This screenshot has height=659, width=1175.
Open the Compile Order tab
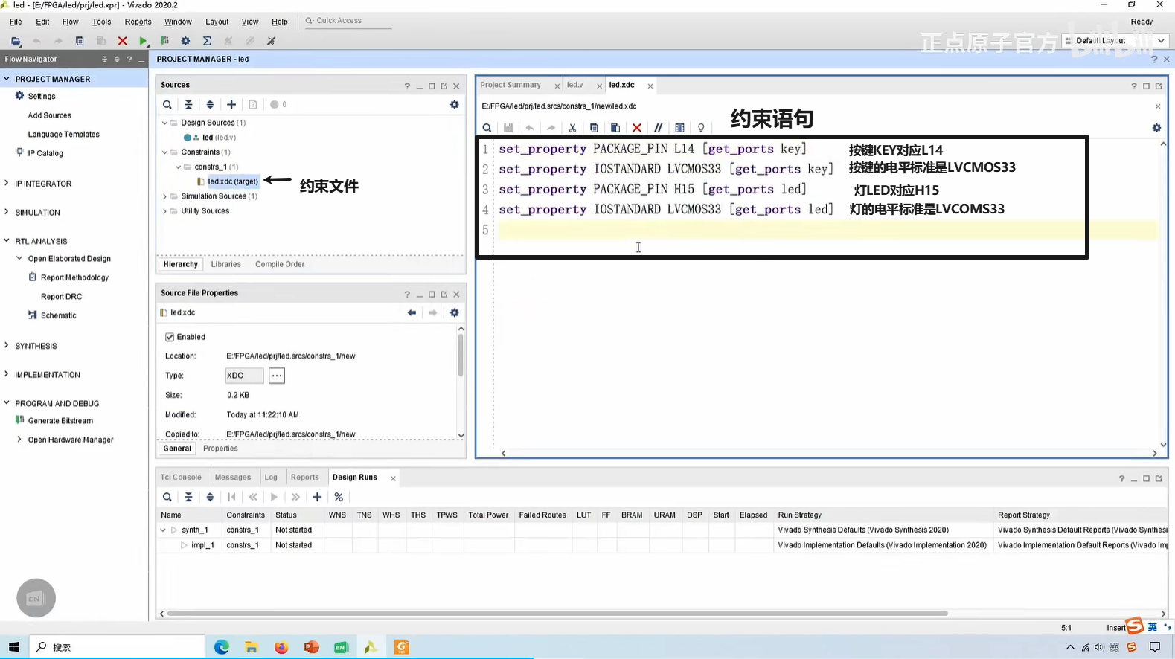[280, 264]
